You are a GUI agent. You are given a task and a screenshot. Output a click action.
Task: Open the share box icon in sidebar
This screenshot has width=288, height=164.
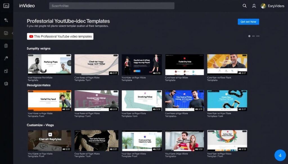(6, 71)
